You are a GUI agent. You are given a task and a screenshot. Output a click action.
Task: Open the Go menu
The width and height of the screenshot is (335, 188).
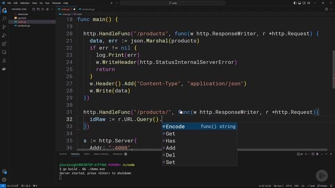coord(41,3)
